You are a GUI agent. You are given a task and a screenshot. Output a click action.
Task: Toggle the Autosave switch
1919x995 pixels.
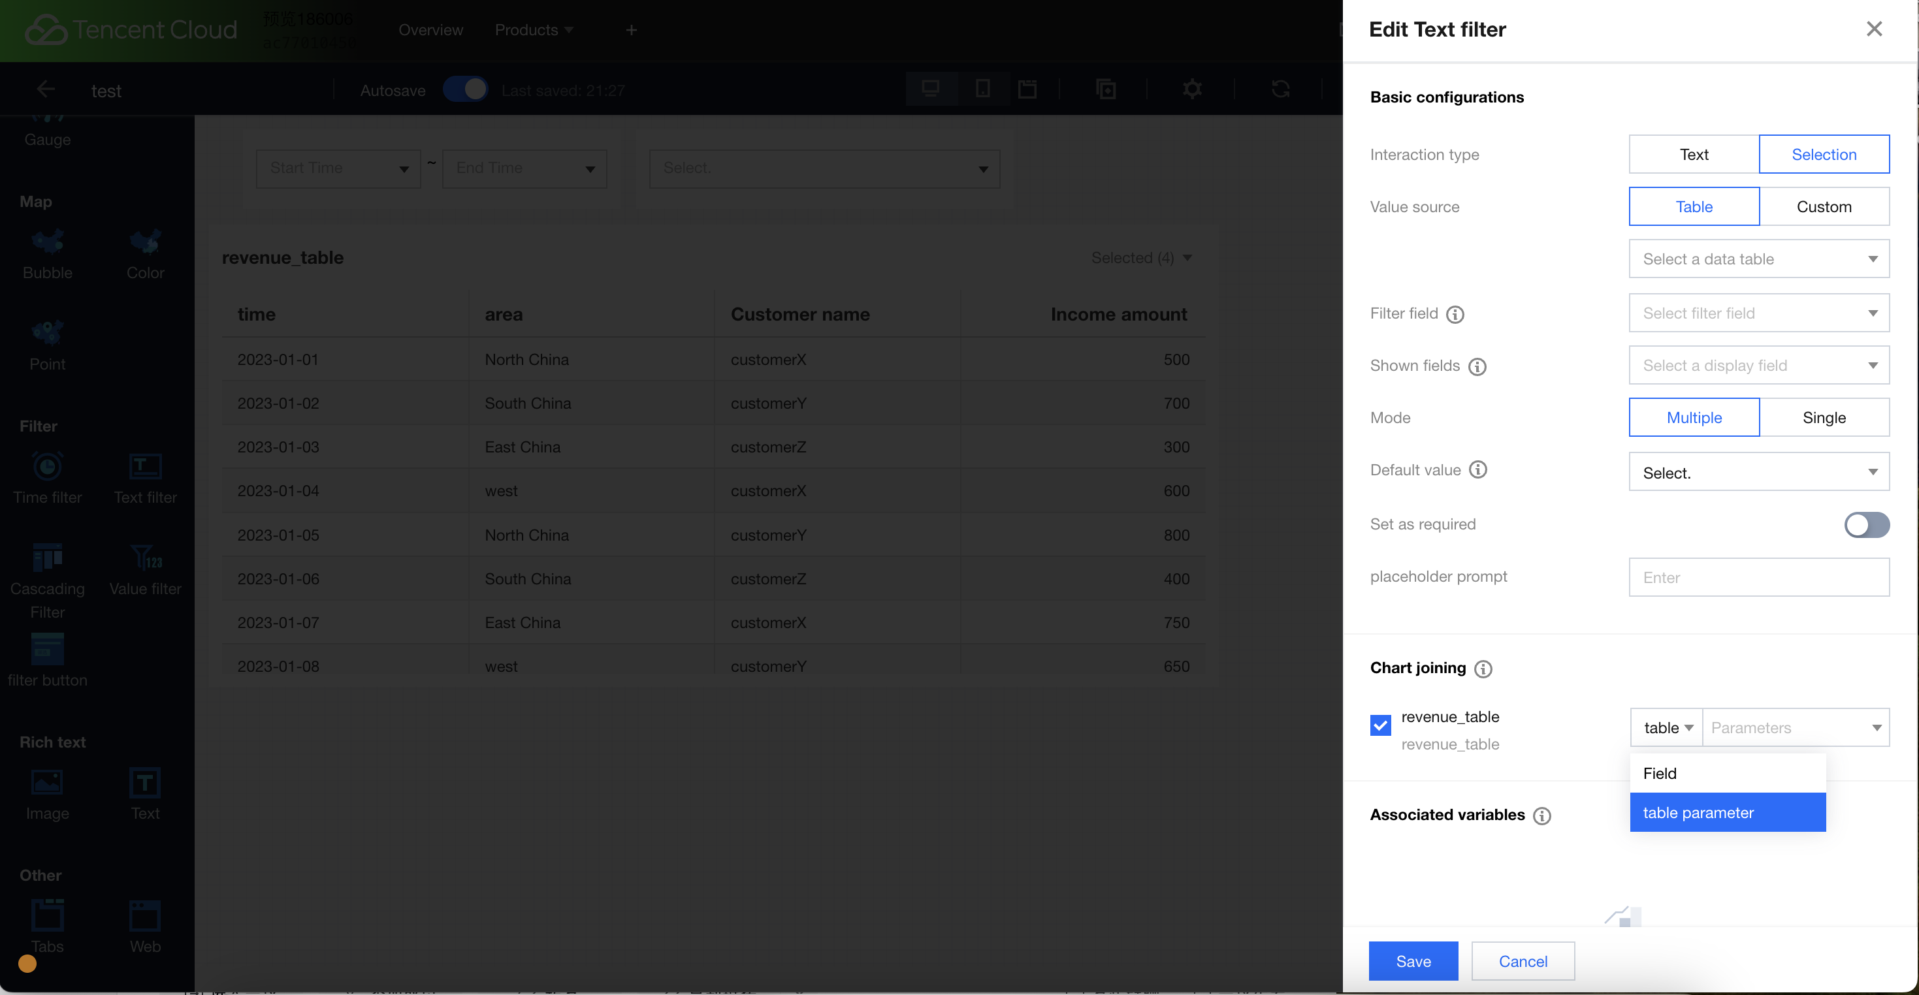pos(465,90)
